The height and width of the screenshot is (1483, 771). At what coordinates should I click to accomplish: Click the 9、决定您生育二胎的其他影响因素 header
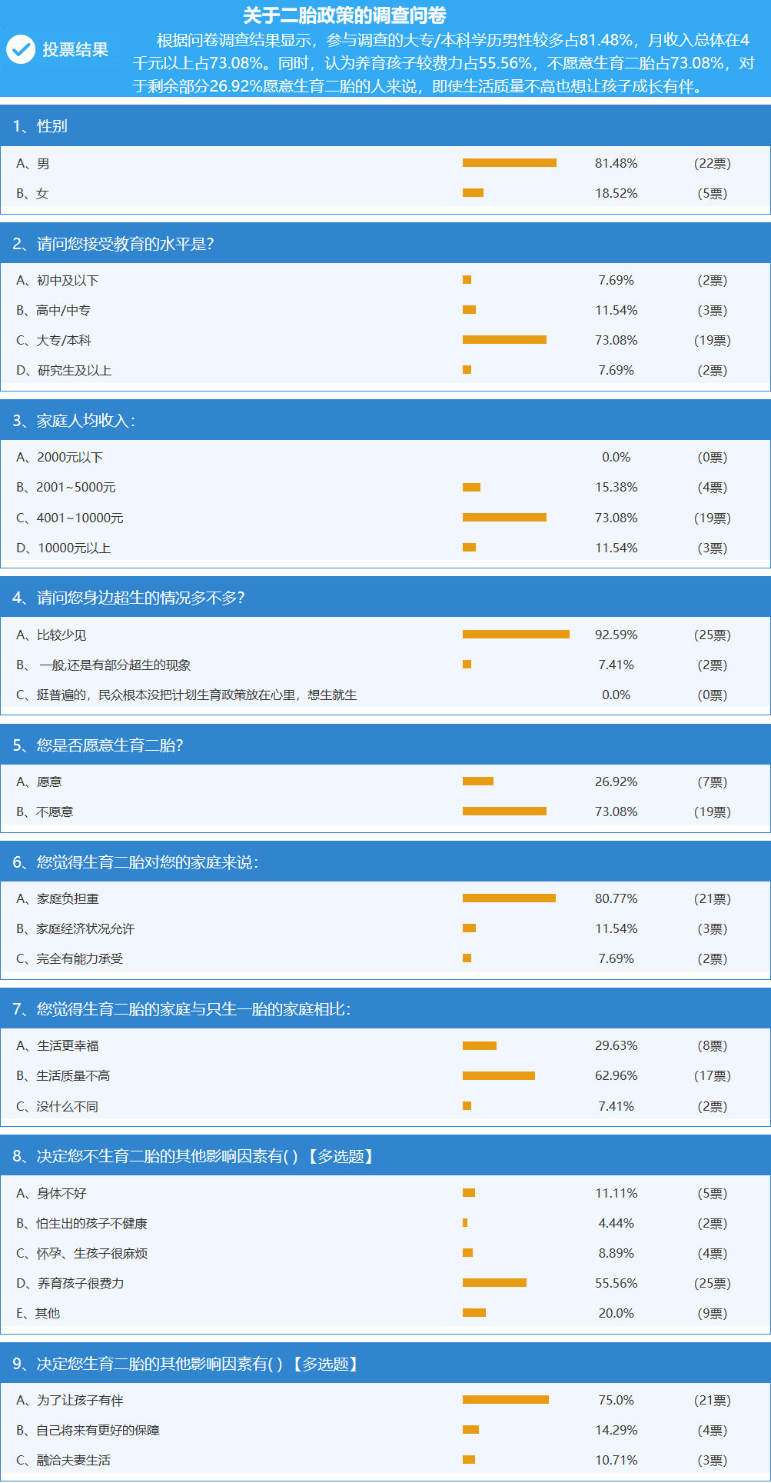click(385, 1364)
